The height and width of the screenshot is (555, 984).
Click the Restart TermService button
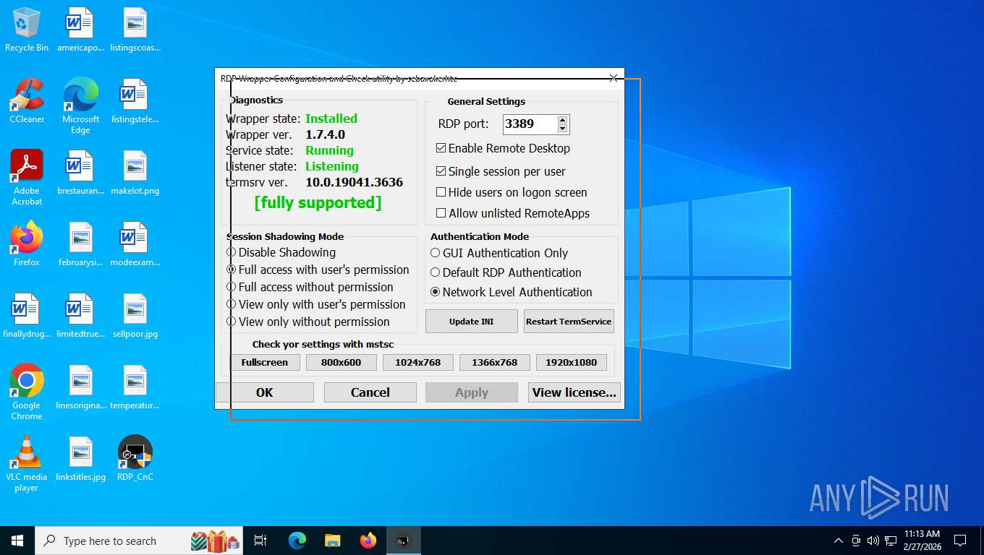coord(569,322)
